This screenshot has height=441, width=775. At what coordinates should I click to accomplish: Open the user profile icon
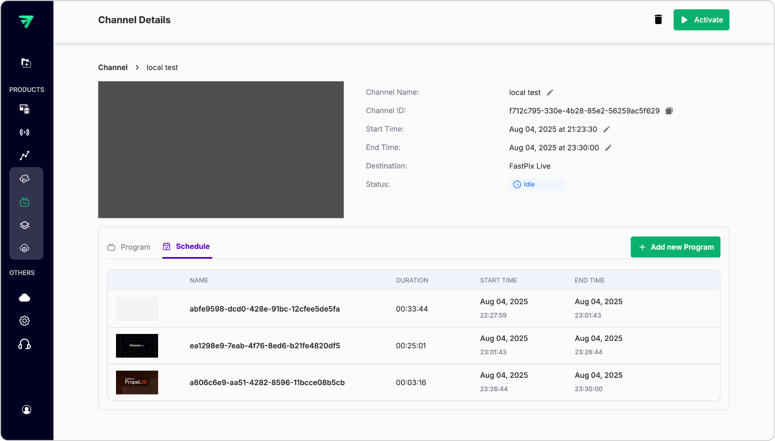[x=27, y=410]
